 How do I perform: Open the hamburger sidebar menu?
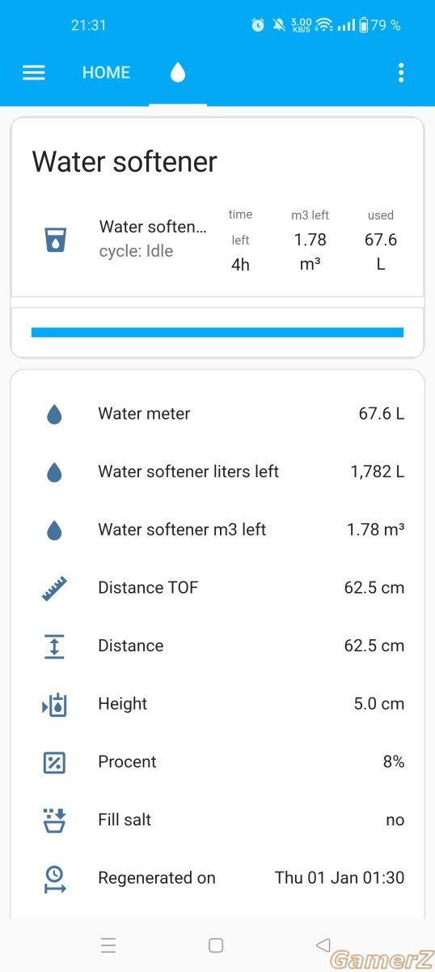[x=33, y=73]
